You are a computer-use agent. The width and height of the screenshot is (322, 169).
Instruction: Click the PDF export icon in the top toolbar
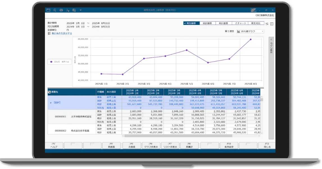[x=67, y=10]
